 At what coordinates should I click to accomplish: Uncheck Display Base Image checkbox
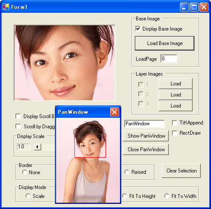pos(138,29)
